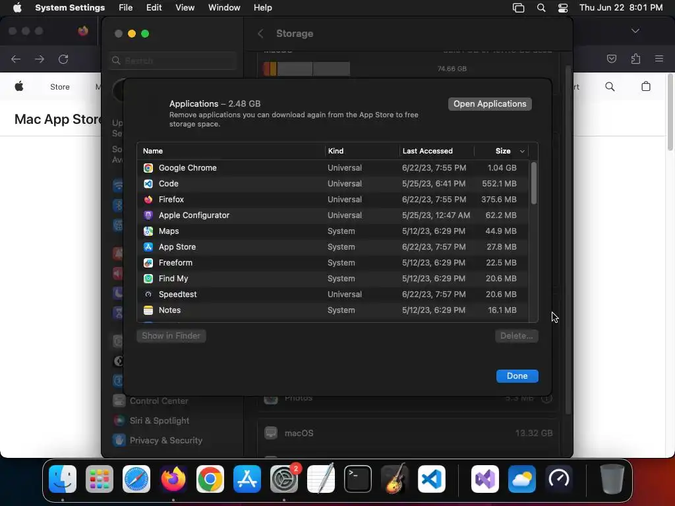Open Weather app from the Dock
675x506 pixels.
522,479
